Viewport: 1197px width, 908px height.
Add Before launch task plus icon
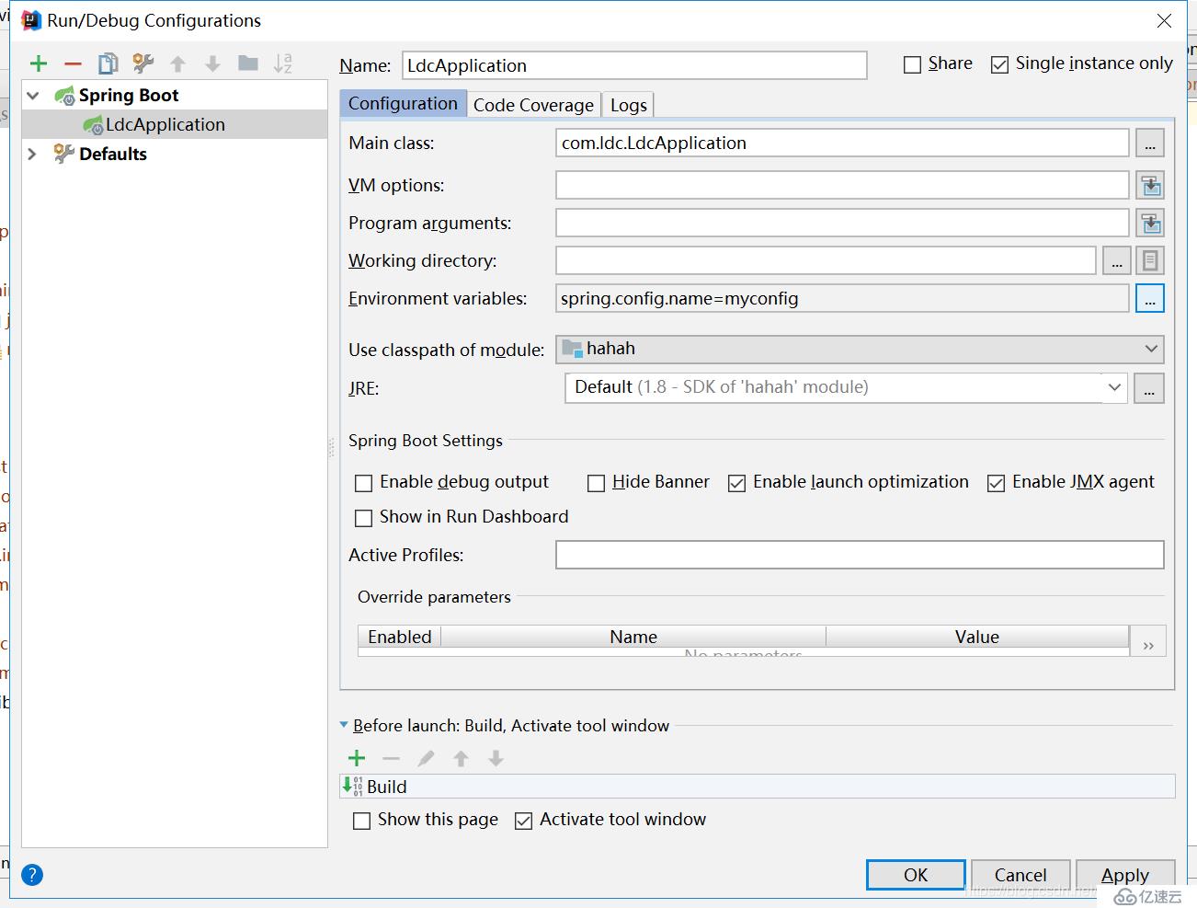(357, 758)
